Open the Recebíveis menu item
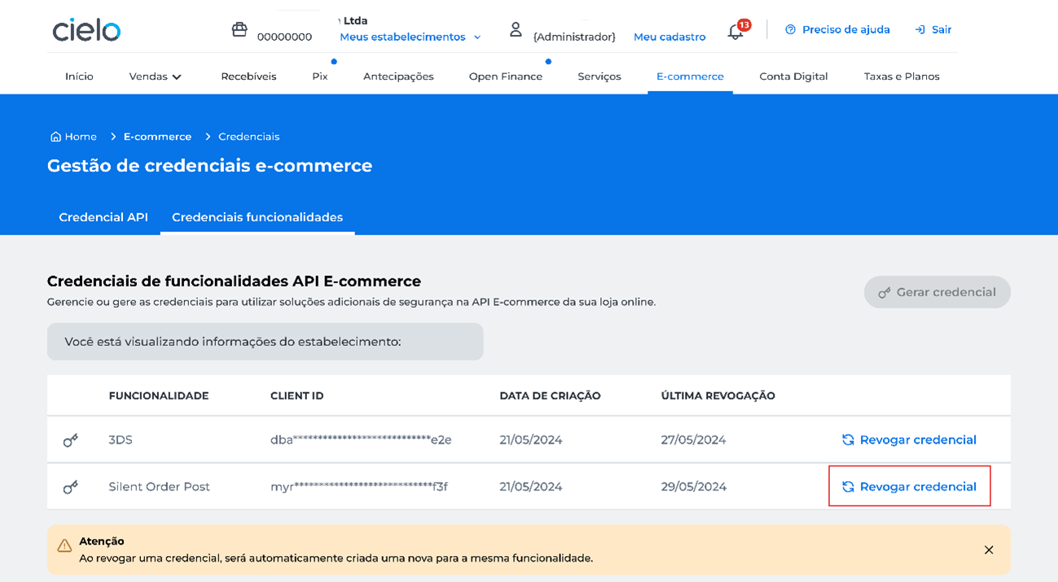The height and width of the screenshot is (582, 1058). (x=248, y=77)
